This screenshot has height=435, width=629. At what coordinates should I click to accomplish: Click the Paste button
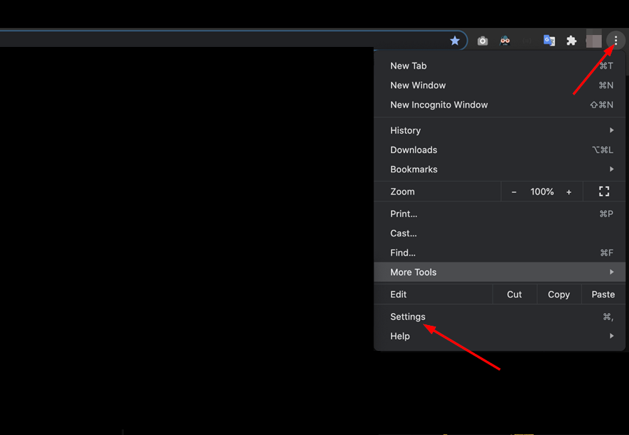point(603,294)
